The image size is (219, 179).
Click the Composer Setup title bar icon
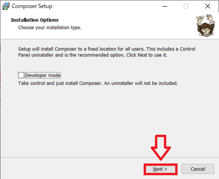click(6, 6)
